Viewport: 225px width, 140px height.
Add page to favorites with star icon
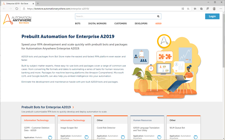tap(188, 8)
